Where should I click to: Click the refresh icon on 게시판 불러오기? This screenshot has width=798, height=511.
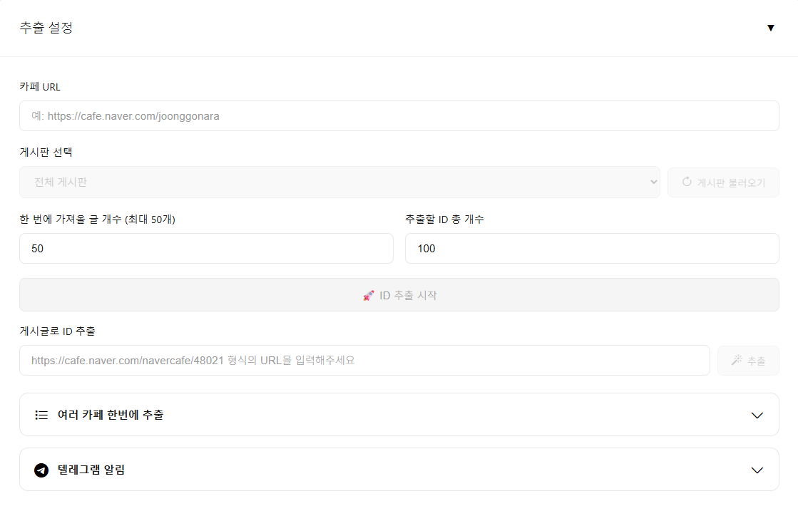pyautogui.click(x=687, y=182)
